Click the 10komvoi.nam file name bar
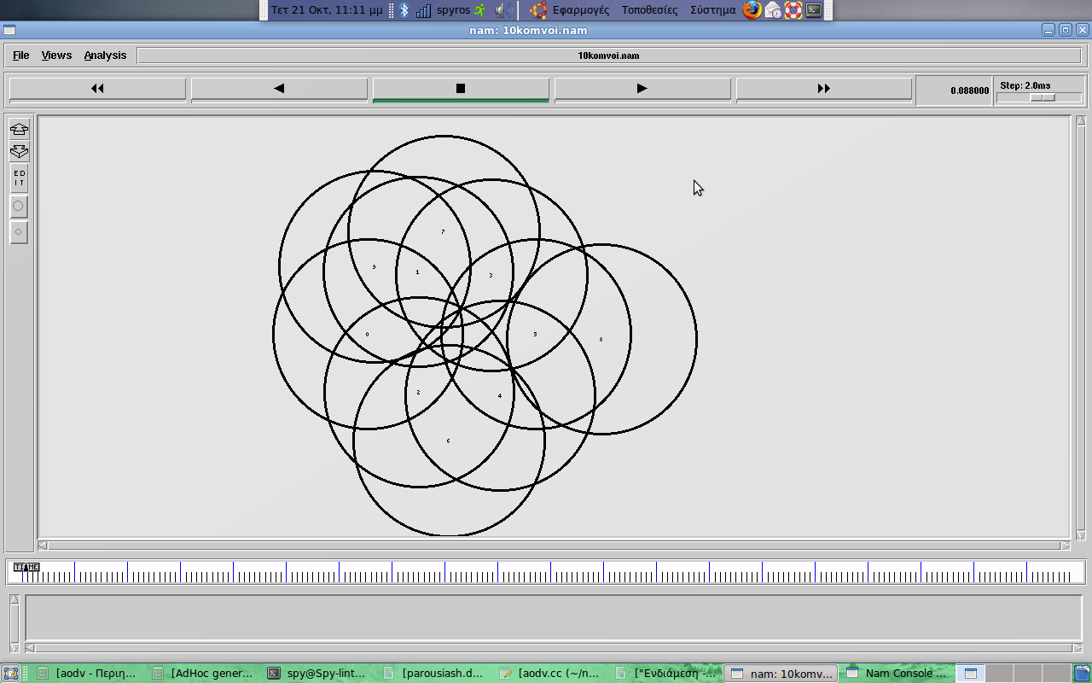Image resolution: width=1092 pixels, height=683 pixels. [x=608, y=55]
